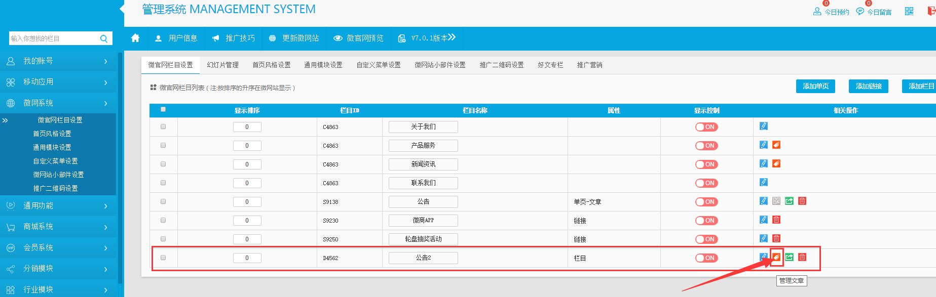Screen dimensions: 936x297
Task: Click the display order field for 公告2
Action: click(x=247, y=258)
